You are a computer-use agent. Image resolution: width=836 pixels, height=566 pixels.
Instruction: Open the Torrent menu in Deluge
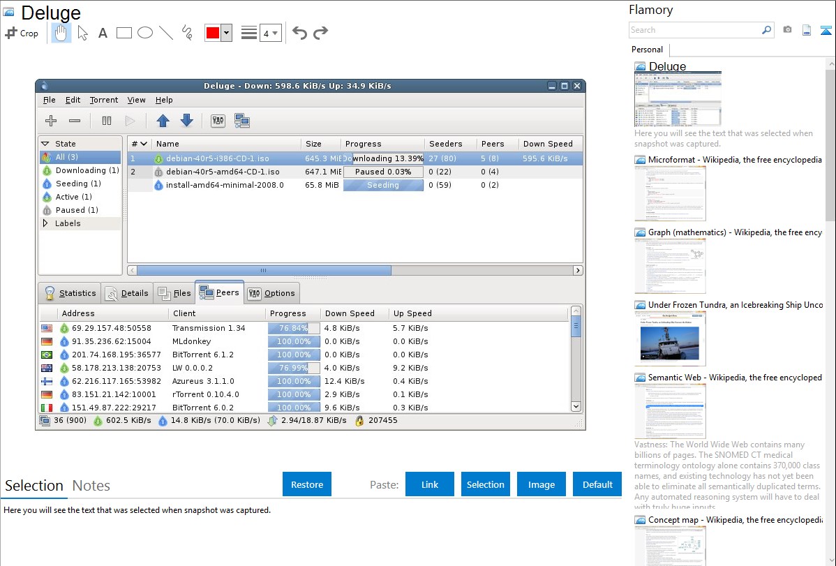pos(103,100)
